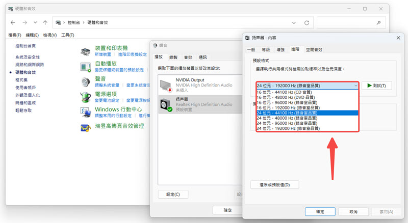Click 控制台 breadcrumb in address bar

(x=73, y=22)
